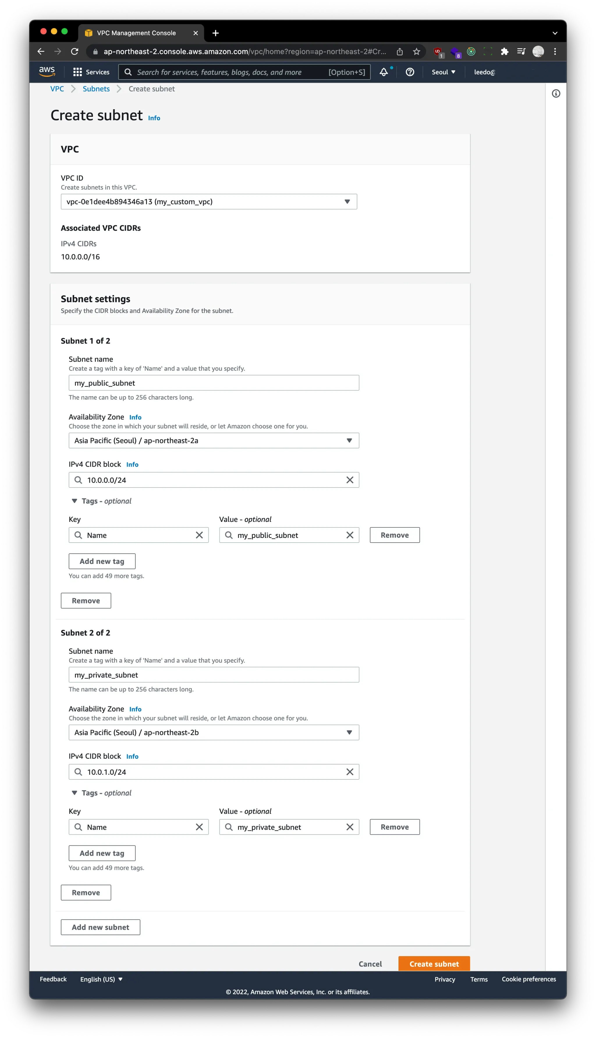Go to Subnets in the breadcrumb

coord(96,89)
